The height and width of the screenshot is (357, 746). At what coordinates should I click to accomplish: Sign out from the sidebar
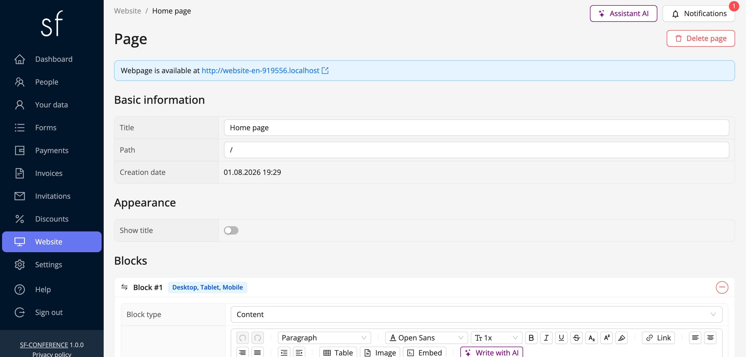point(52,312)
